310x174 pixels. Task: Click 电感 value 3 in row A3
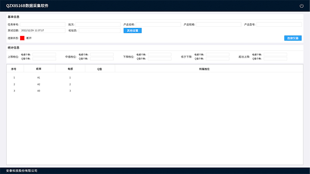70,91
